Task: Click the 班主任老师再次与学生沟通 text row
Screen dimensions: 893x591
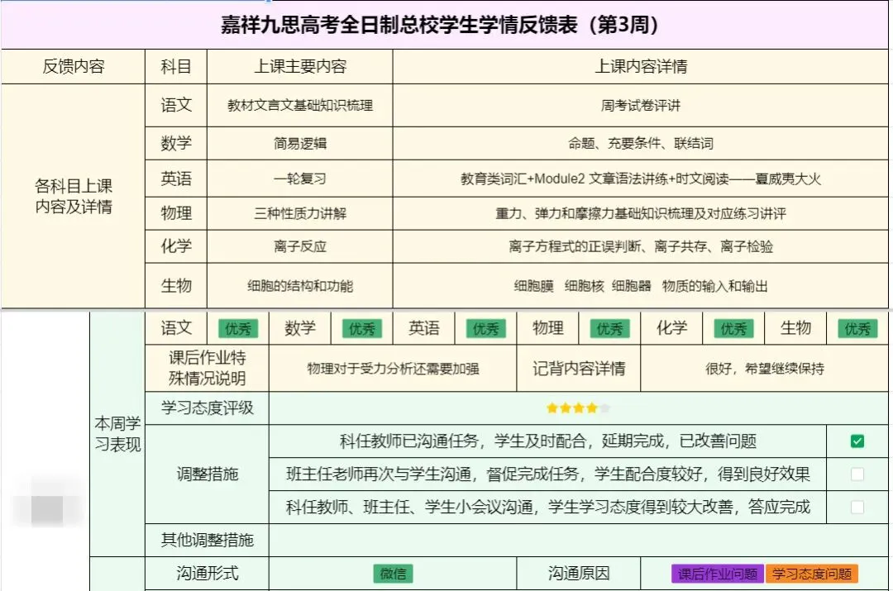Action: point(548,474)
